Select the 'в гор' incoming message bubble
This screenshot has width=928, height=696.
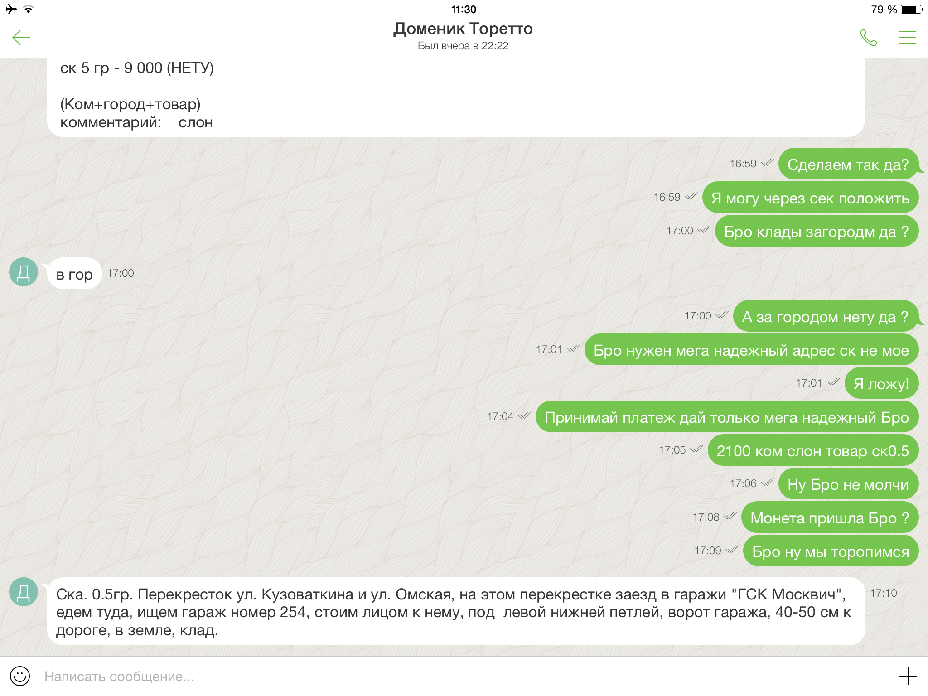click(74, 274)
